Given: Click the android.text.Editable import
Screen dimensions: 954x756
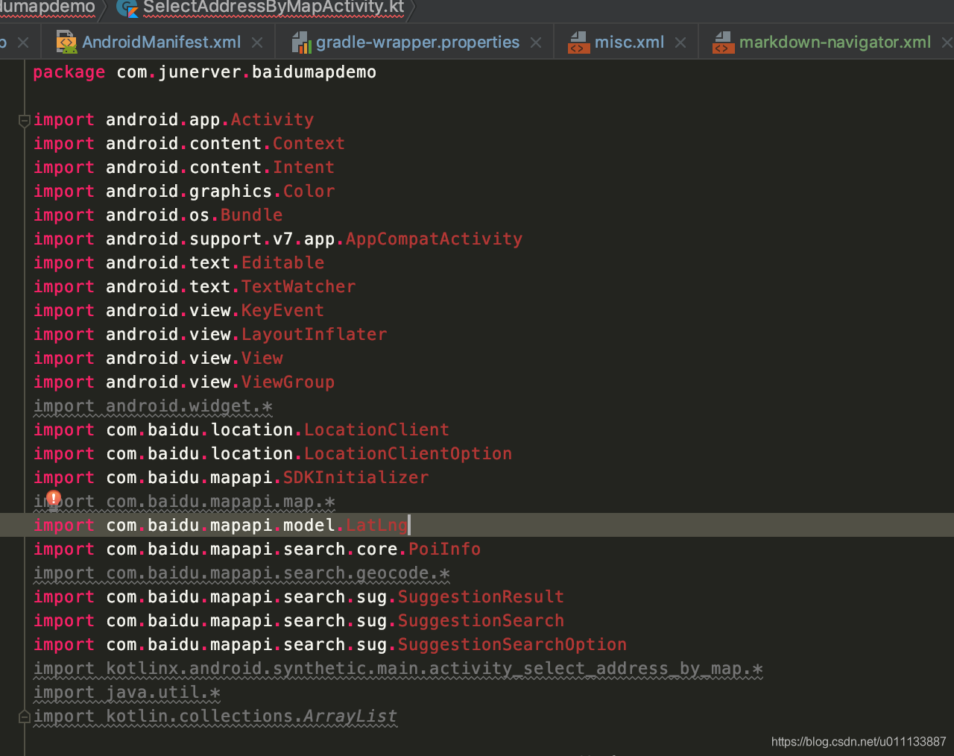Looking at the screenshot, I should click(179, 263).
